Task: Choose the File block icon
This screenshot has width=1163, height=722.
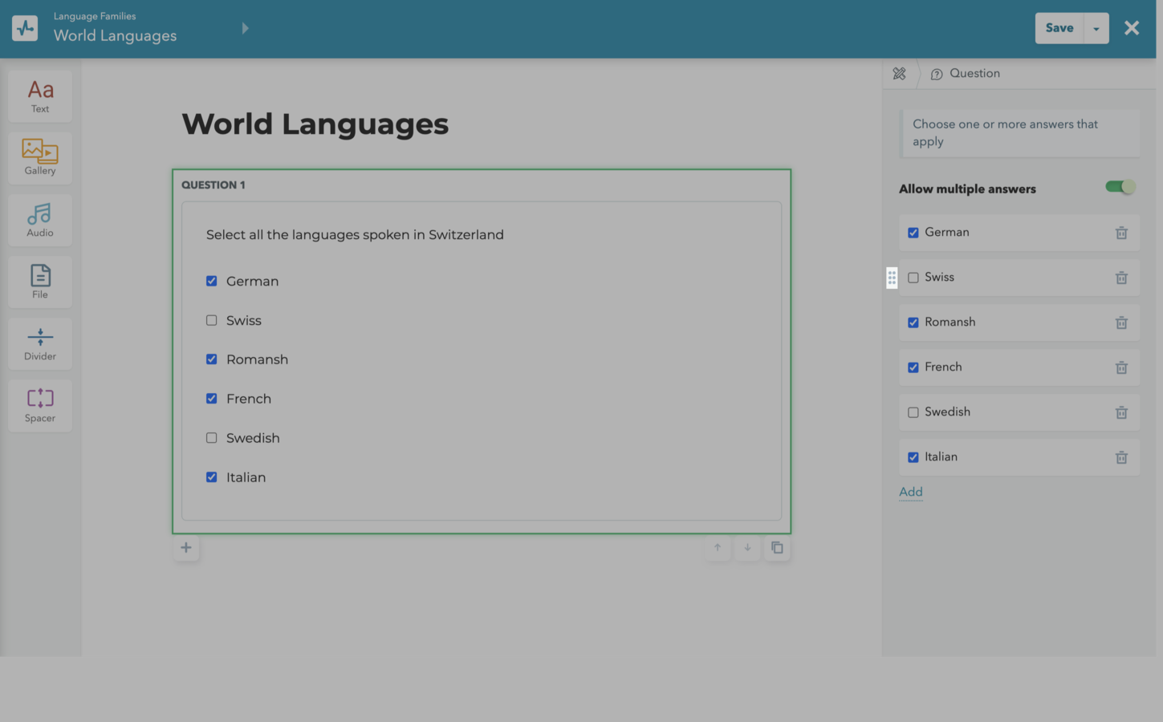Action: click(x=40, y=282)
